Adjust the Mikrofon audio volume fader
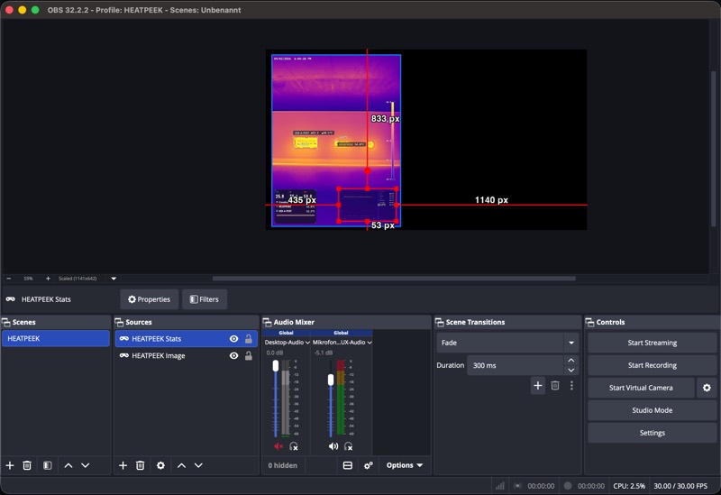 331,380
